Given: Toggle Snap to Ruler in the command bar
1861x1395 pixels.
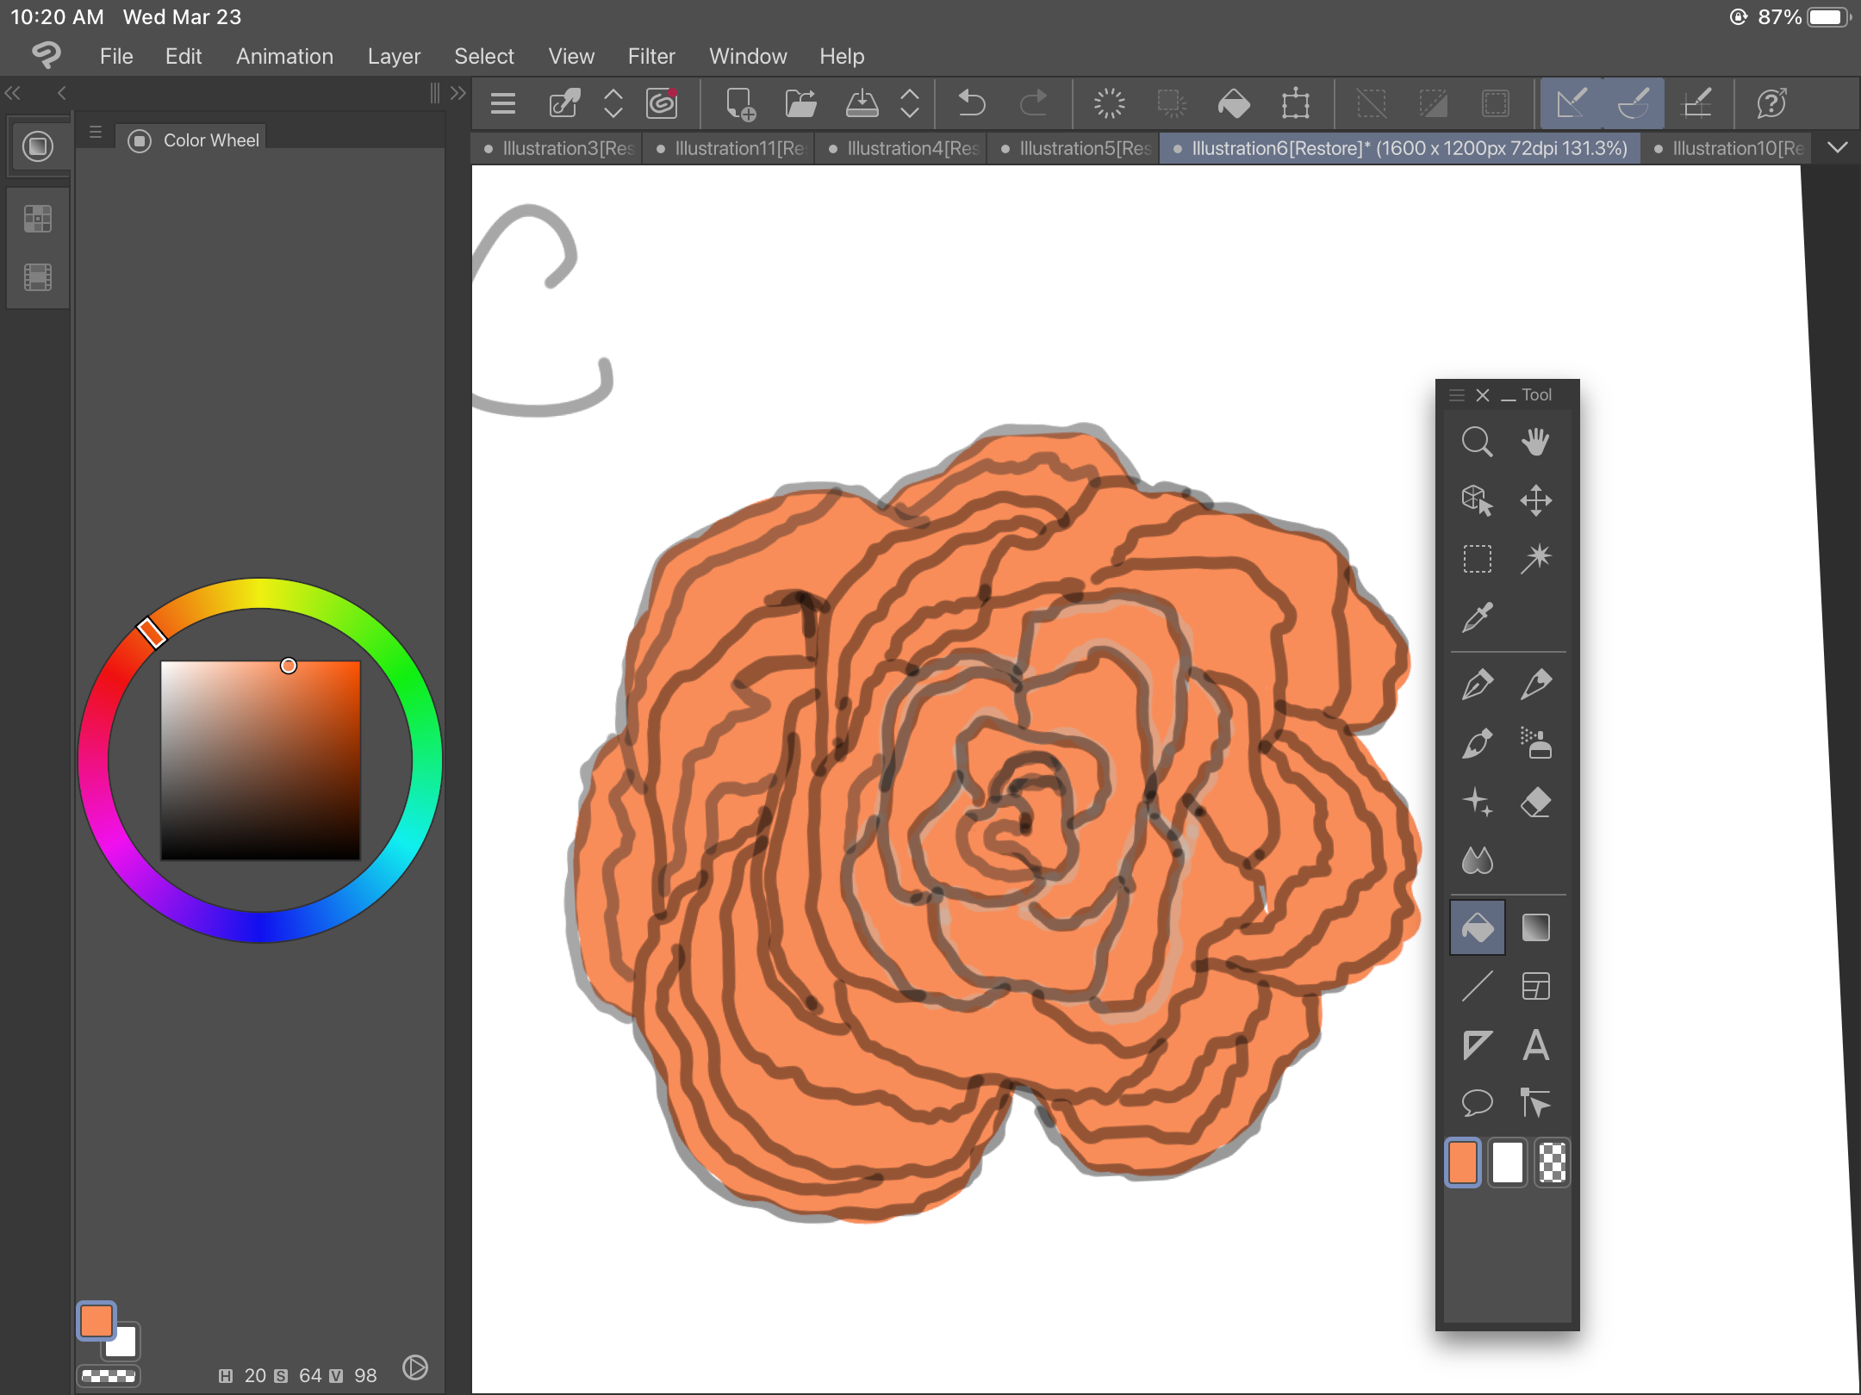Looking at the screenshot, I should pos(1572,103).
